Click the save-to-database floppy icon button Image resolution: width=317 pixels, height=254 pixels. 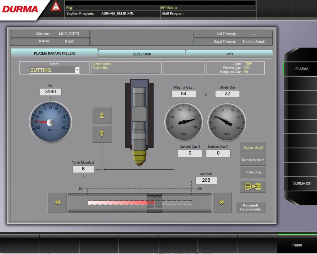coord(253,187)
